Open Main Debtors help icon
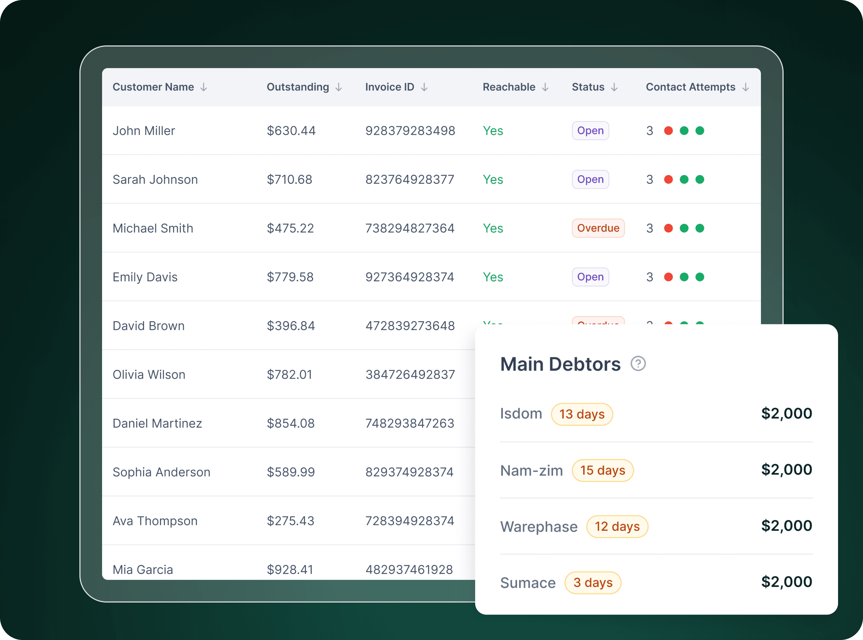Viewport: 863px width, 640px height. click(638, 363)
